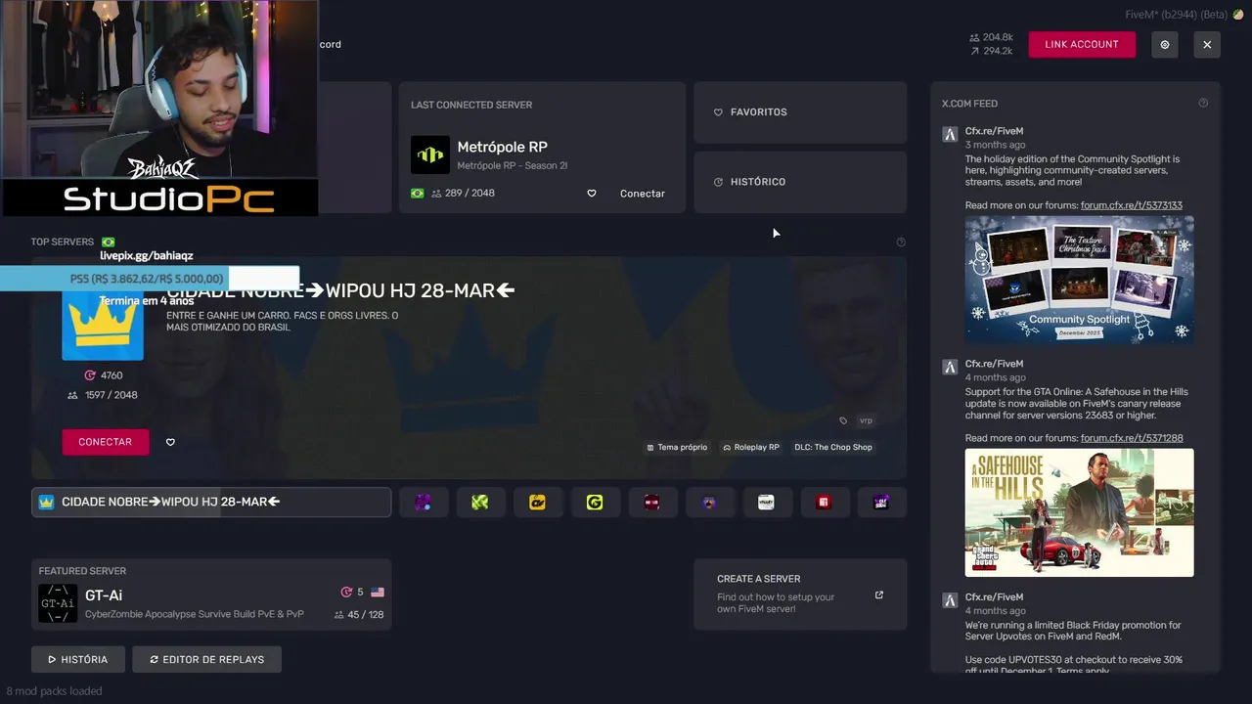Select the dark red server icon

point(652,502)
